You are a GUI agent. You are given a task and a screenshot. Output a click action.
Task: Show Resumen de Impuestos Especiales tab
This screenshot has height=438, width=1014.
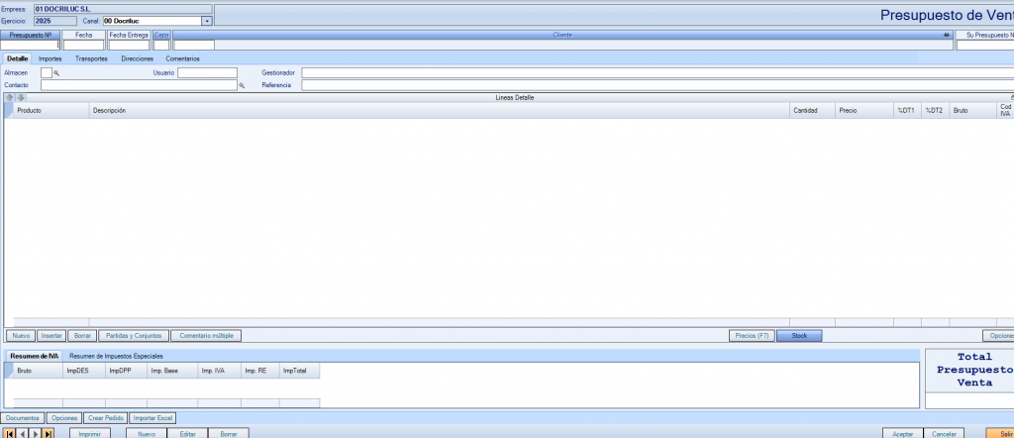tap(116, 356)
